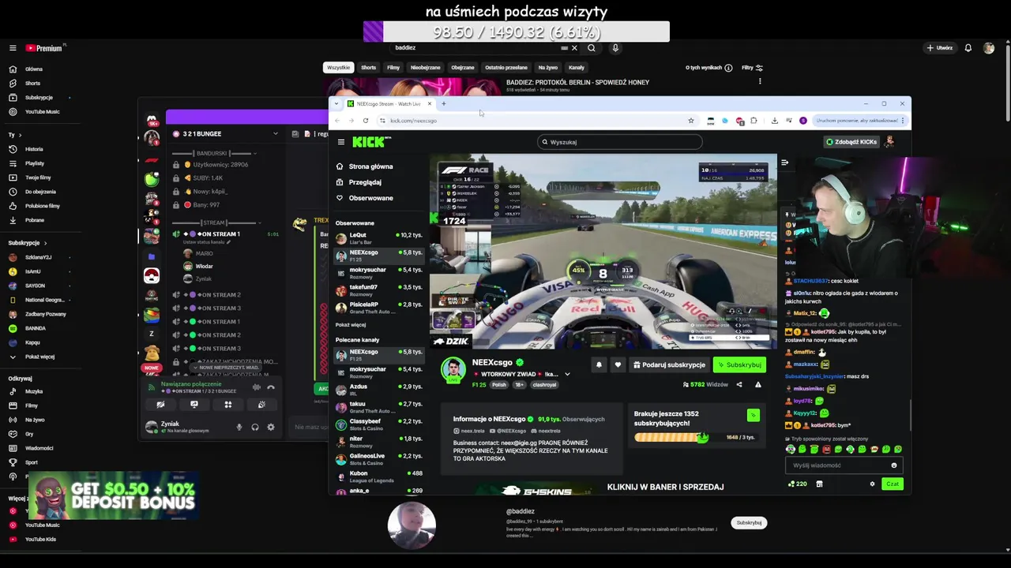Click the green Subskrybuj button on Kick
Screen dimensions: 1011x568
click(x=739, y=364)
